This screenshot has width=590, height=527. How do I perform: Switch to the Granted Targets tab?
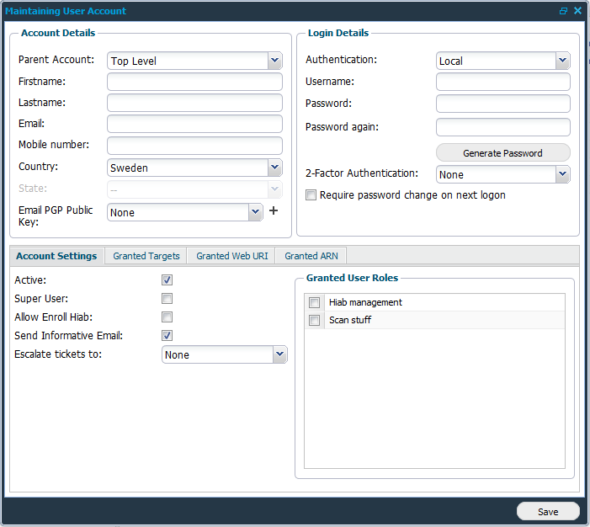pos(146,256)
